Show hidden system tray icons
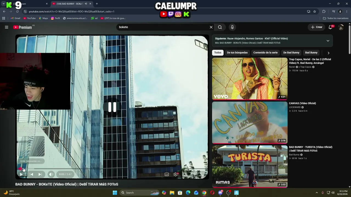The width and height of the screenshot is (351, 197). pyautogui.click(x=317, y=193)
